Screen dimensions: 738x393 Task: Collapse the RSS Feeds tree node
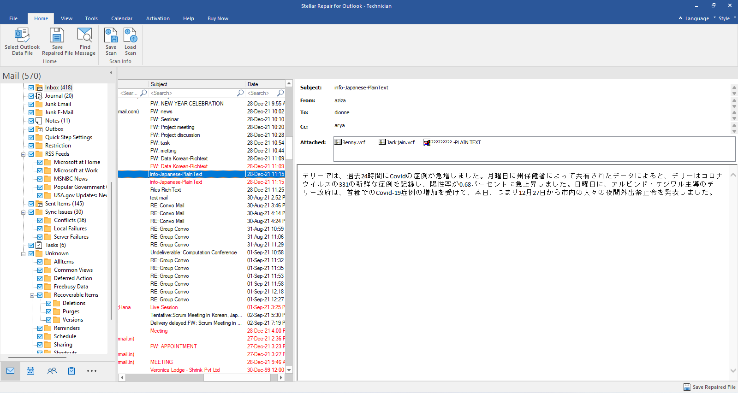23,154
